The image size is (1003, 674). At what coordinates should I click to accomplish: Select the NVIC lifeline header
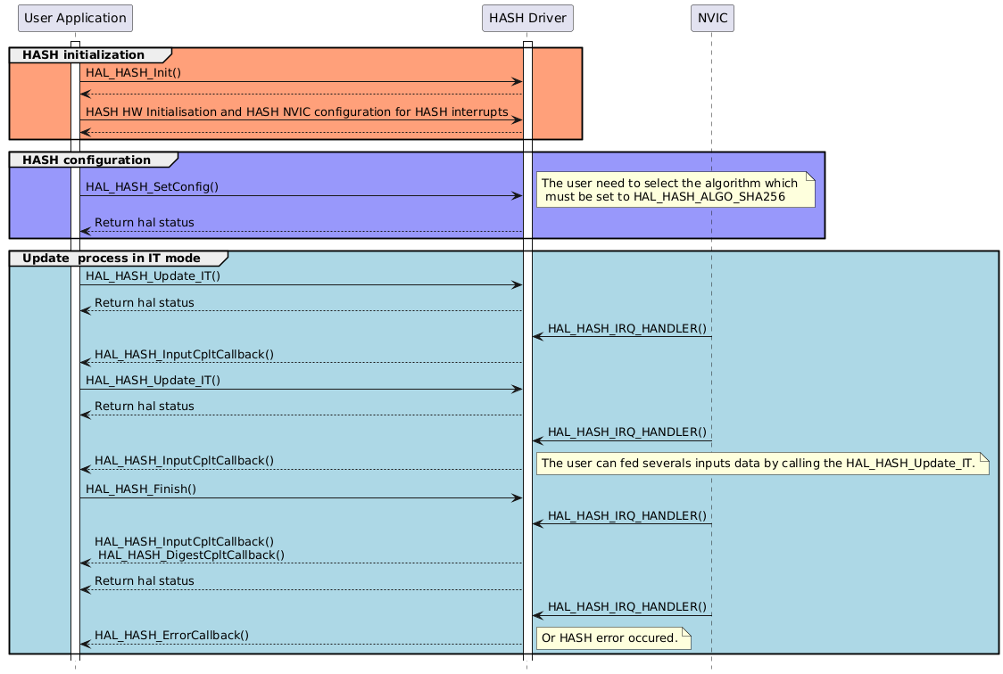point(711,17)
